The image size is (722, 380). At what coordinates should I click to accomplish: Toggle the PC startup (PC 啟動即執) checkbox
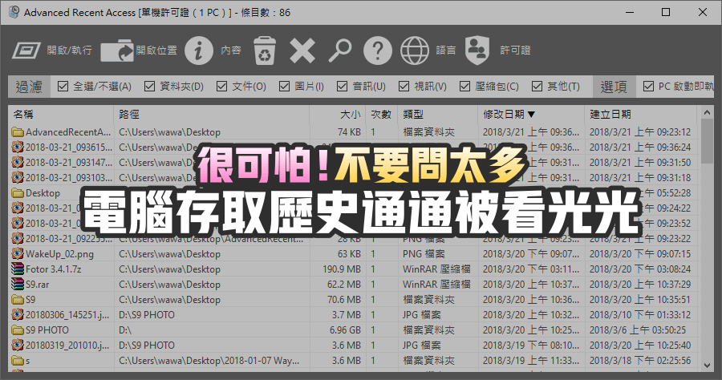[x=648, y=86]
